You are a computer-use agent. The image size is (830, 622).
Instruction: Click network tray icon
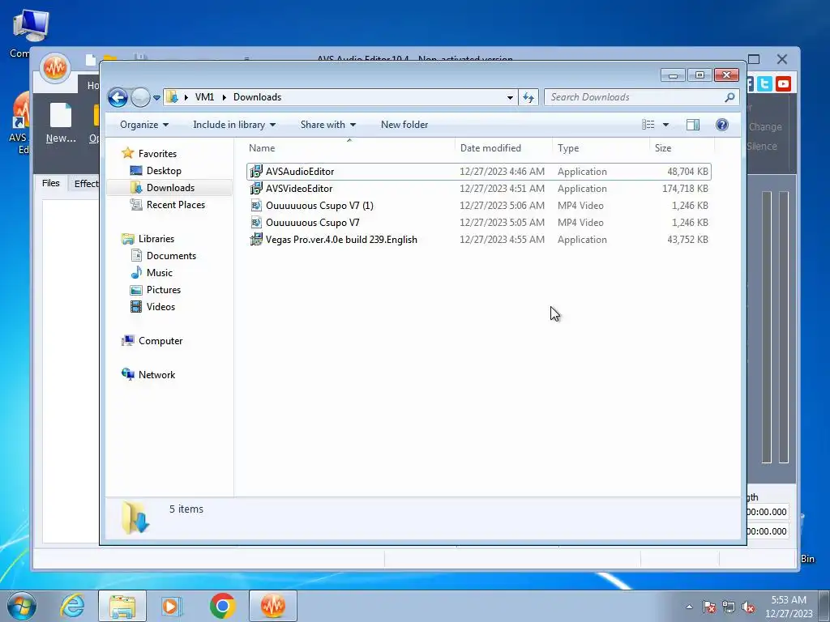pos(729,607)
